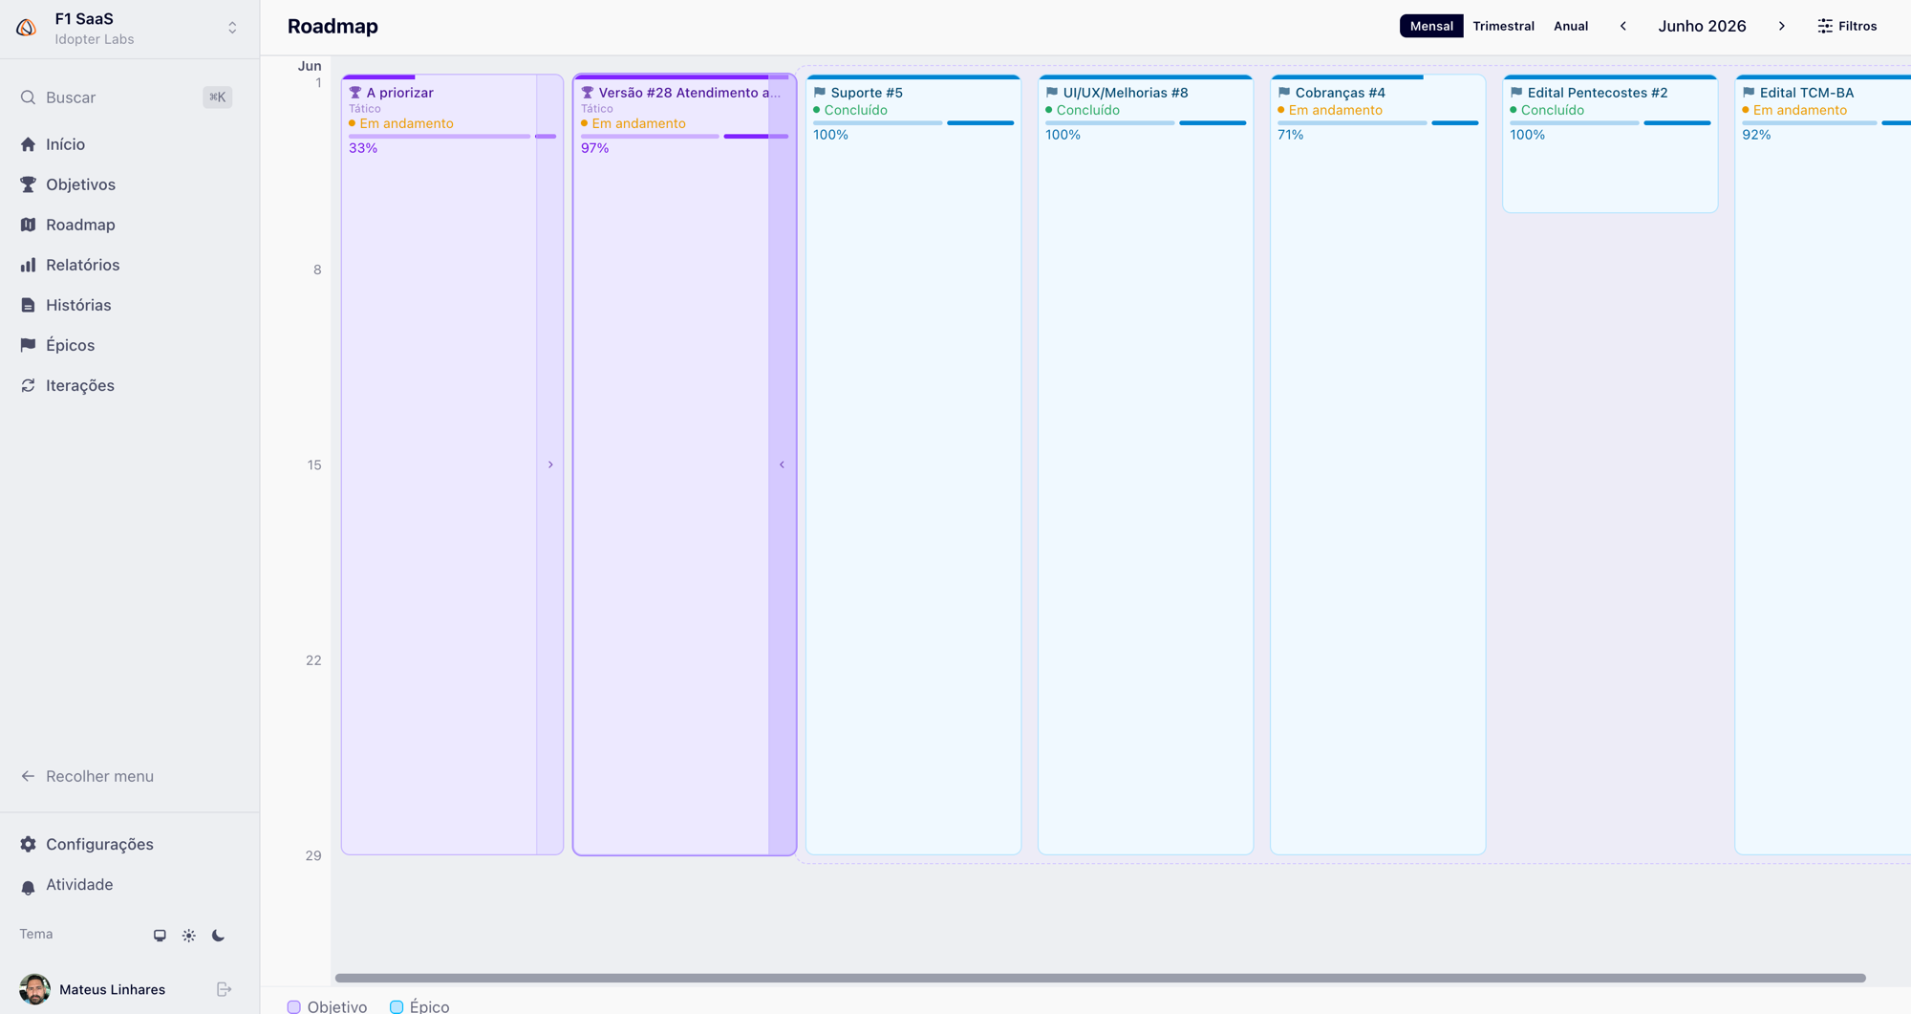Switch to dark theme moon icon
1911x1014 pixels.
click(218, 936)
